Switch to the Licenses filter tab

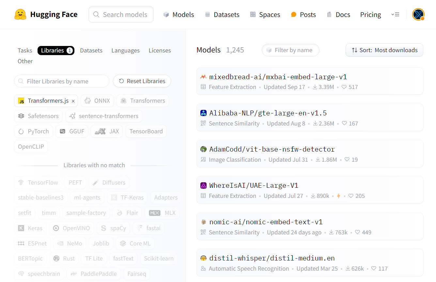click(x=160, y=51)
